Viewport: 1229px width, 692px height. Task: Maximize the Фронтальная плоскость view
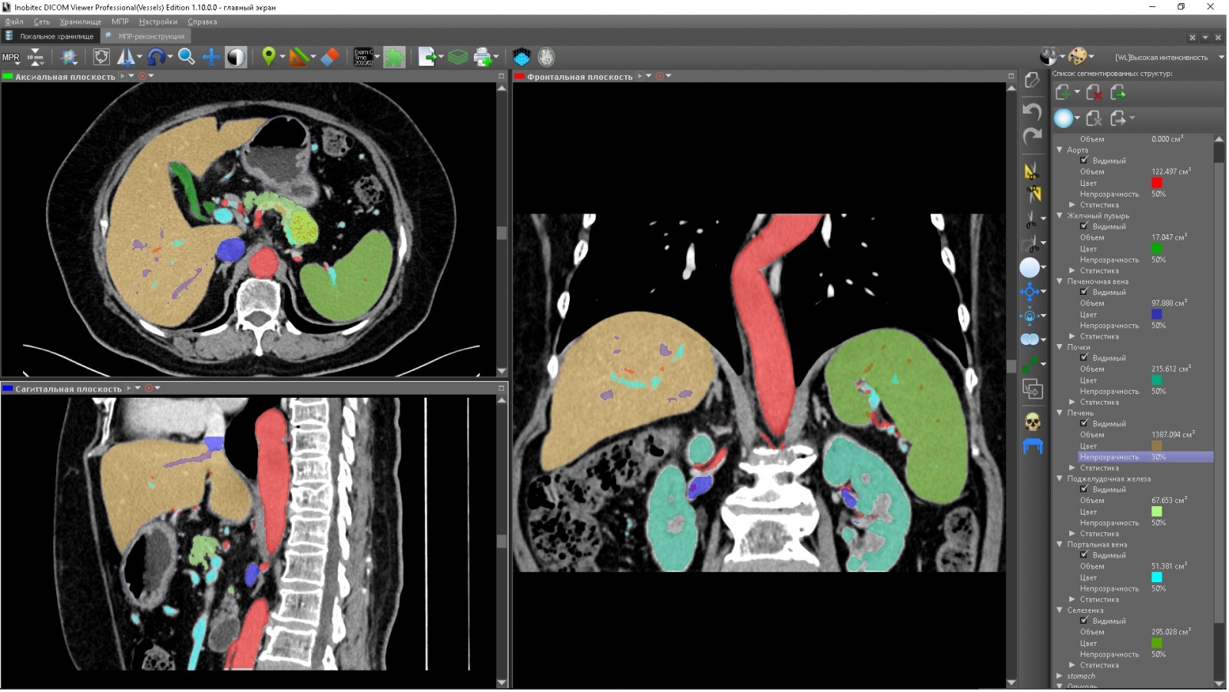point(1011,76)
